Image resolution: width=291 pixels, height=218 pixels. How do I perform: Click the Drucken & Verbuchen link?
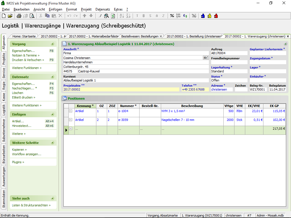click(28, 60)
